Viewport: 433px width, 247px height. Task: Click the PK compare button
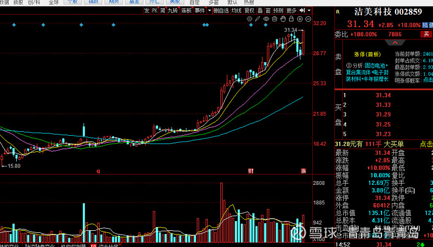(x=155, y=10)
